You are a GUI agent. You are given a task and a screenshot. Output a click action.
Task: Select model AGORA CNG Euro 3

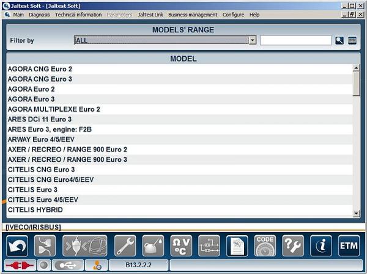[x=180, y=79]
